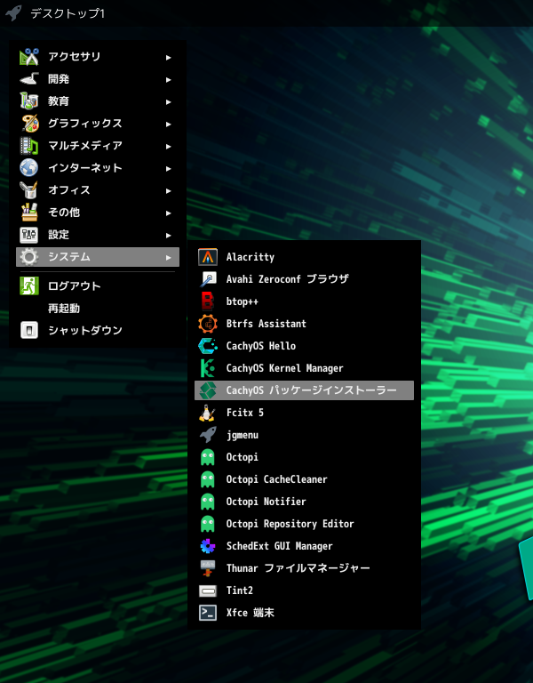Screen dimensions: 533x683
Task: Click the 設定 sliders icon
Action: click(29, 235)
